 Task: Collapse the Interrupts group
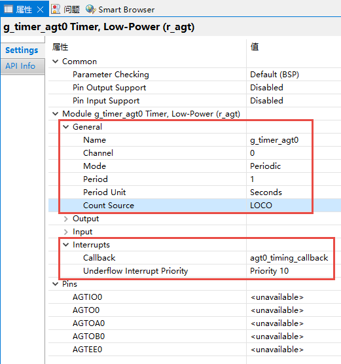pos(66,245)
